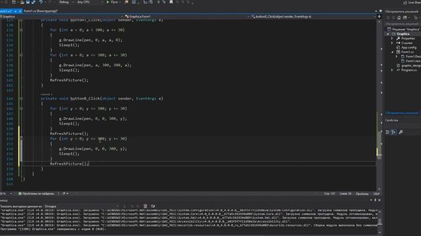Expand the Properties node

pos(392,39)
